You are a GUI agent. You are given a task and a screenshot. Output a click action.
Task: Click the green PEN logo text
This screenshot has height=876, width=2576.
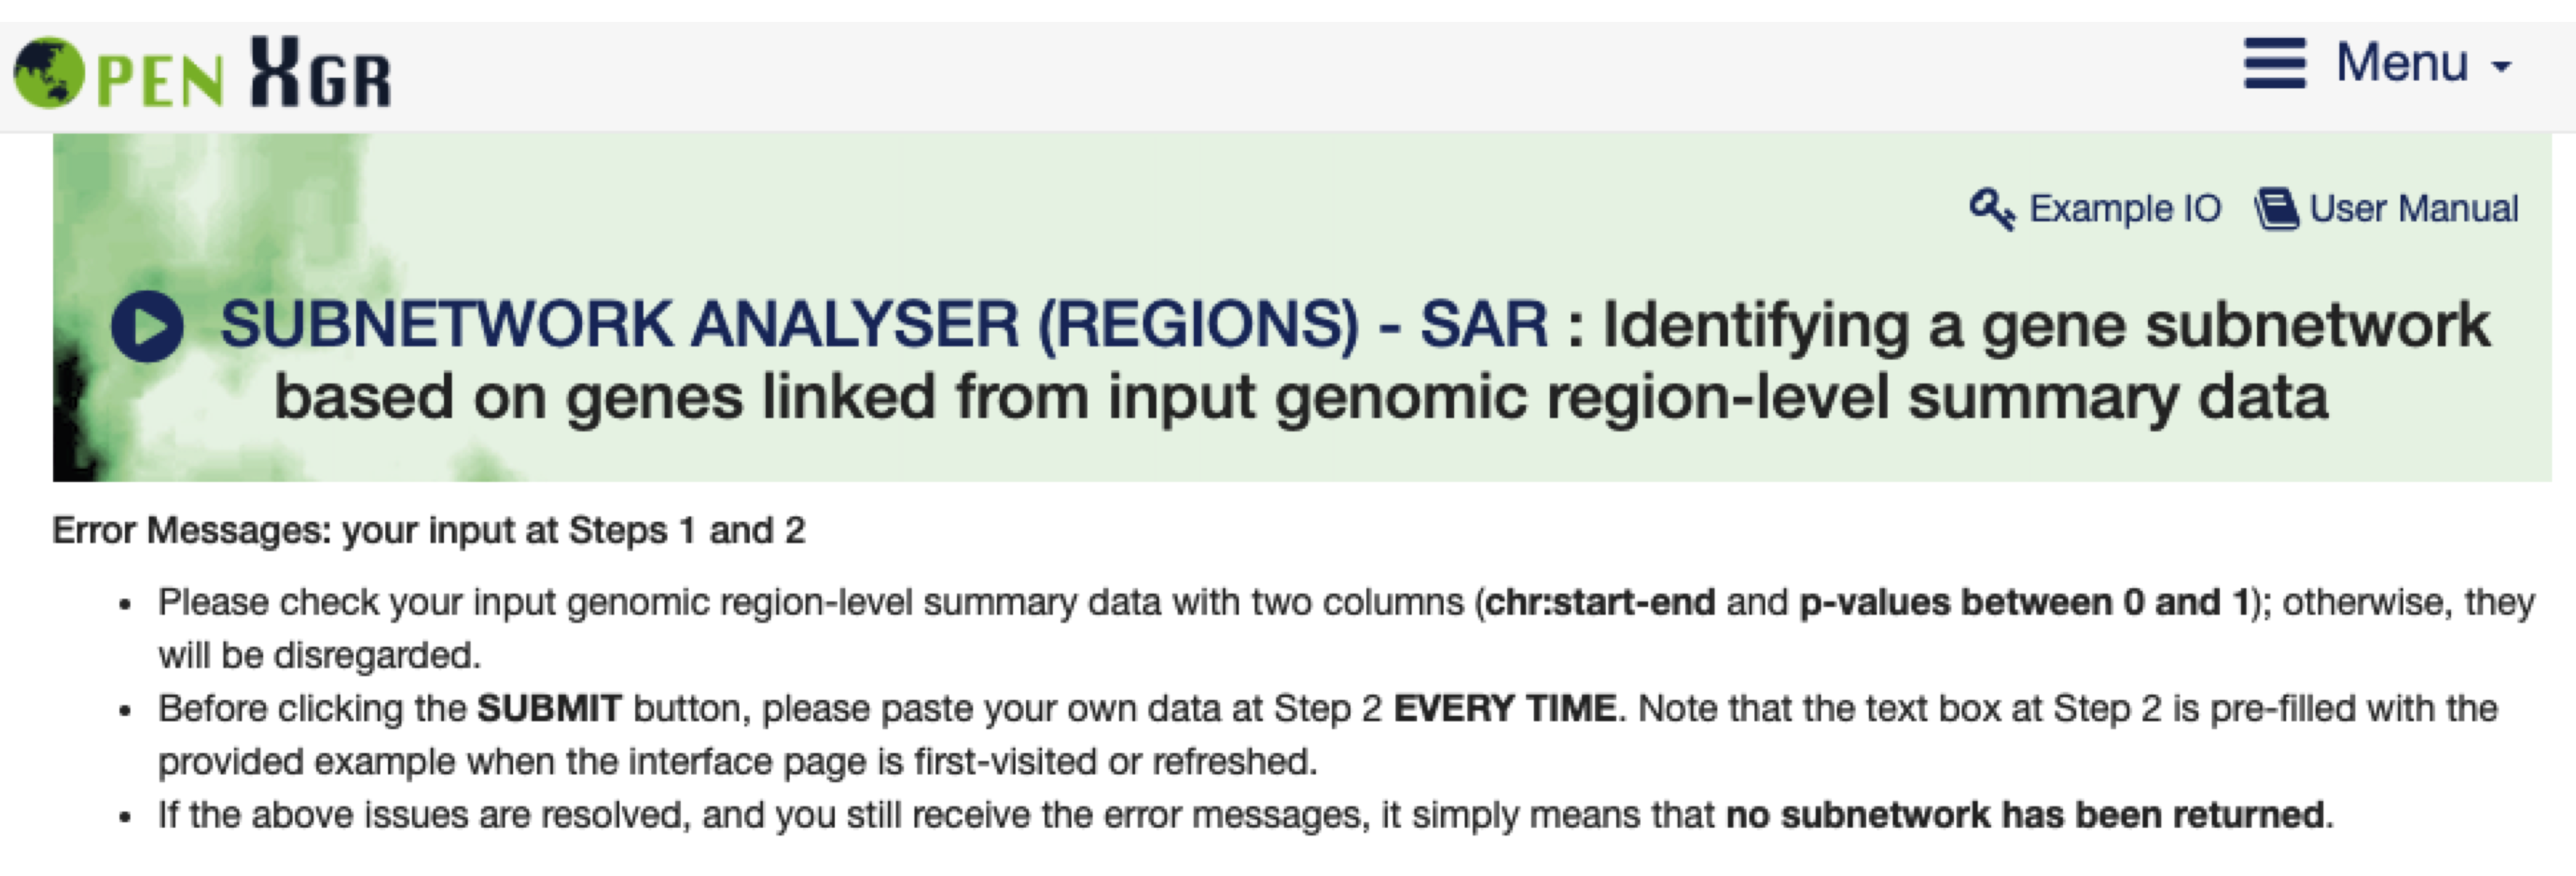160,80
